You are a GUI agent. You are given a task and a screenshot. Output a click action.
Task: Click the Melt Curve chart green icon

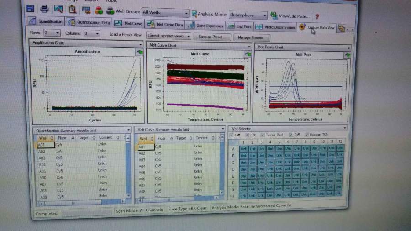248,54
